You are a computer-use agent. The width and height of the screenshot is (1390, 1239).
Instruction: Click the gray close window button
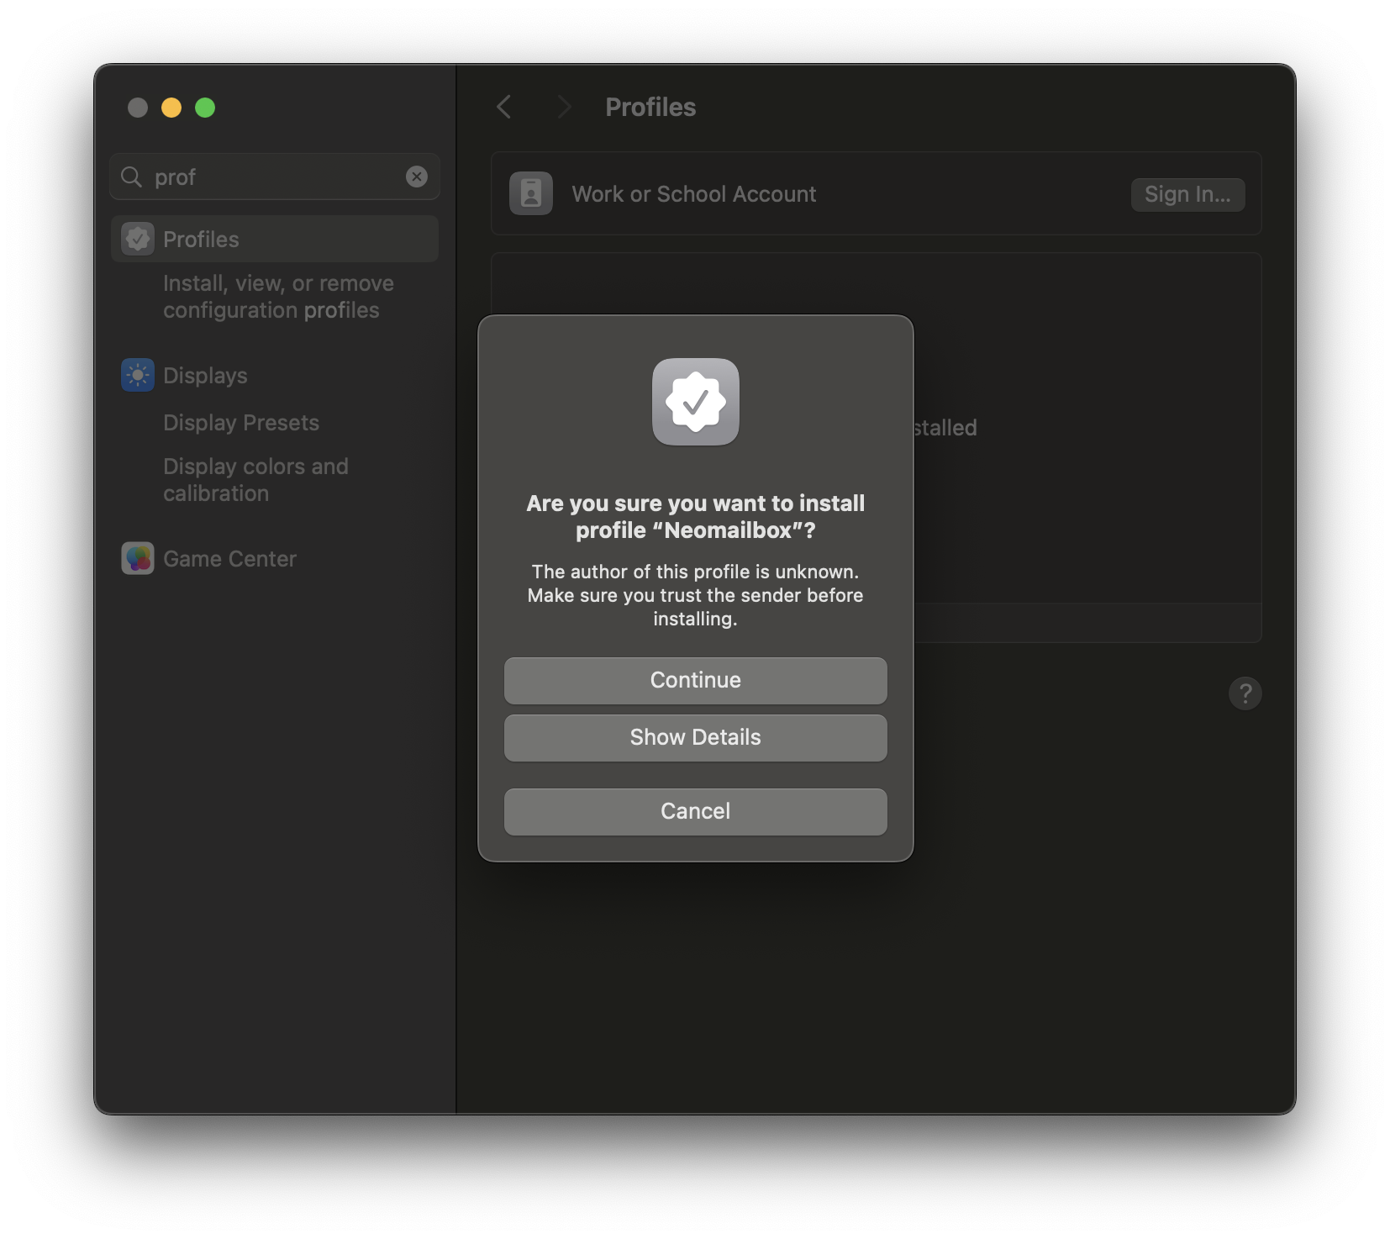138,108
